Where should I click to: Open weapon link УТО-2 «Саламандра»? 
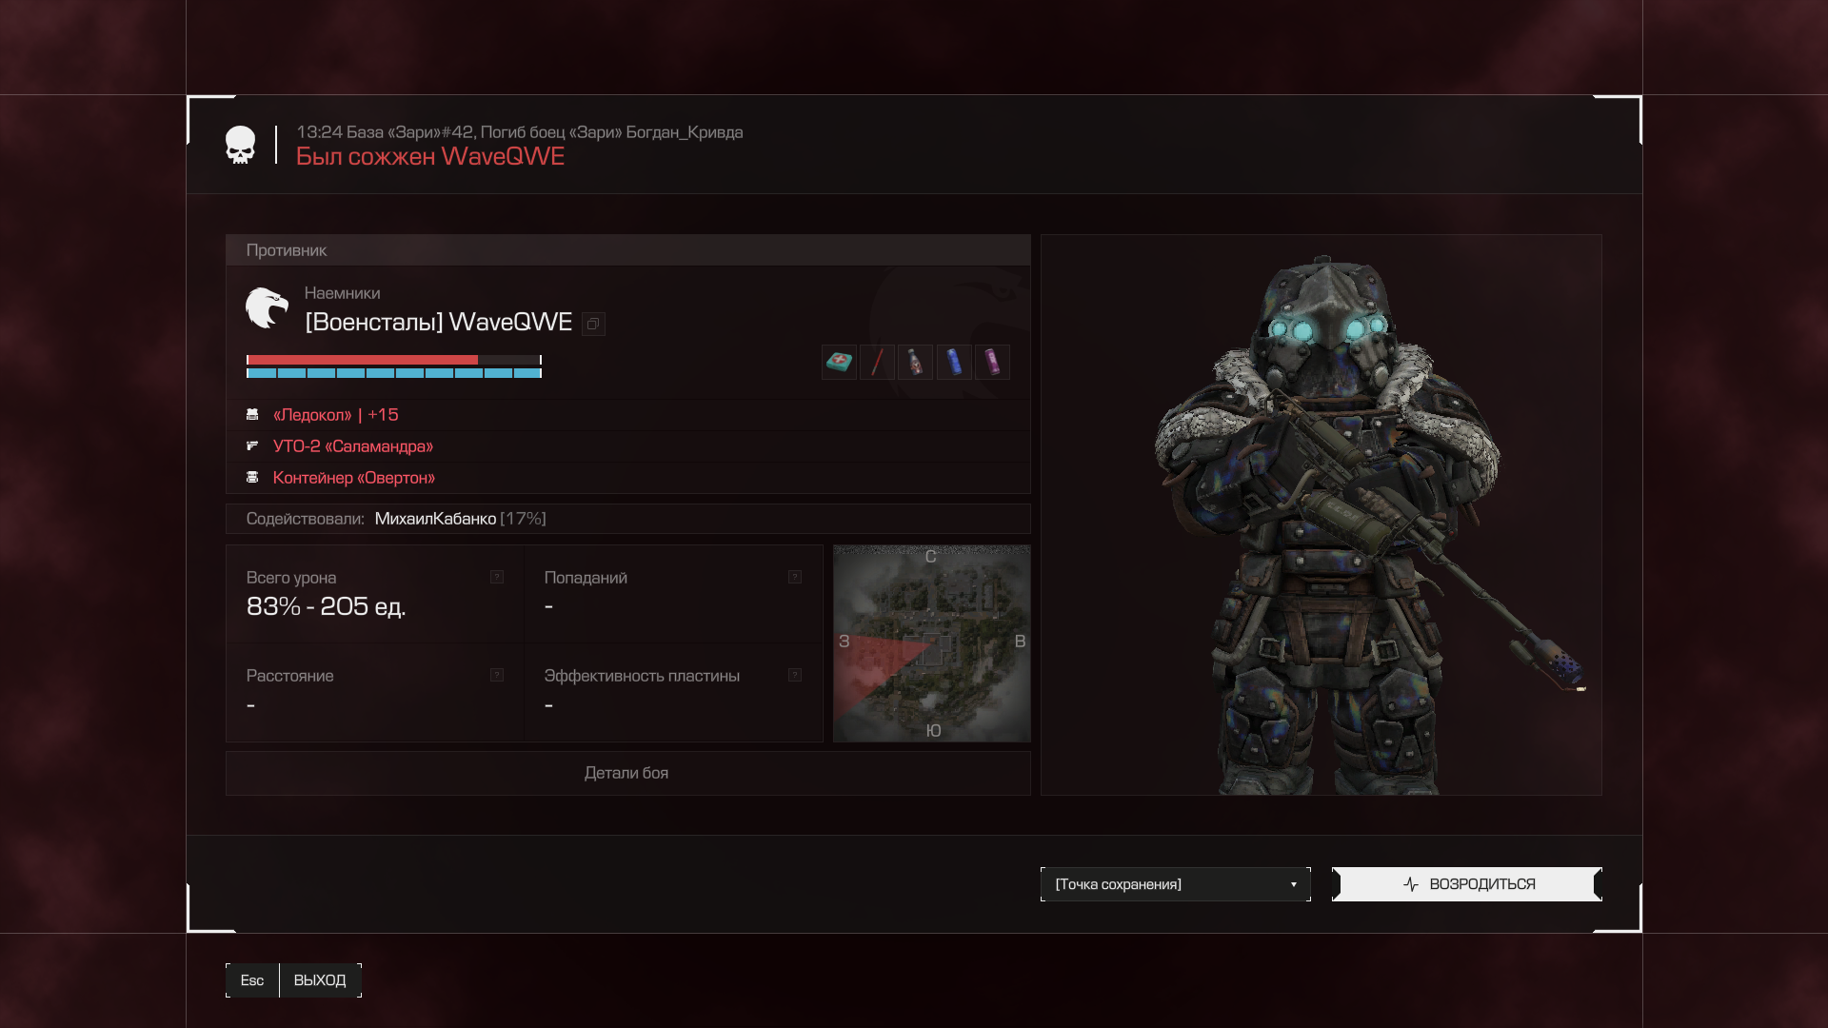click(x=352, y=445)
